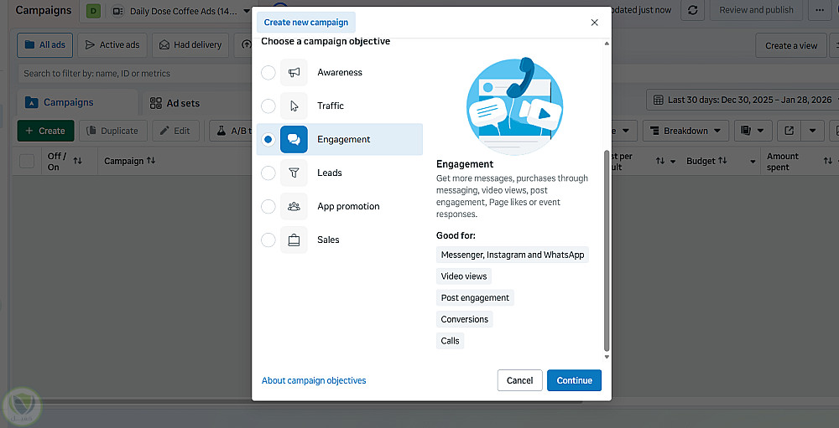Select the Awareness radio button

pyautogui.click(x=268, y=73)
